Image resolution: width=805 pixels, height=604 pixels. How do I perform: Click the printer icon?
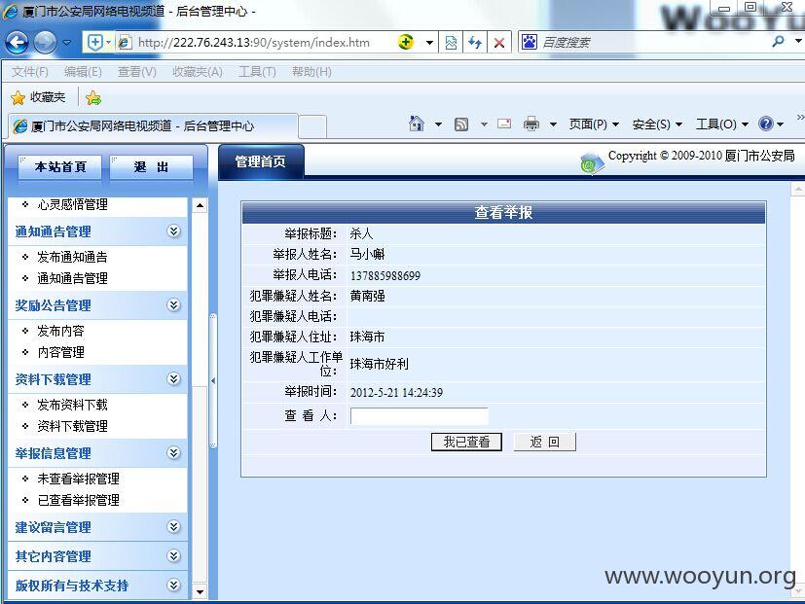531,124
